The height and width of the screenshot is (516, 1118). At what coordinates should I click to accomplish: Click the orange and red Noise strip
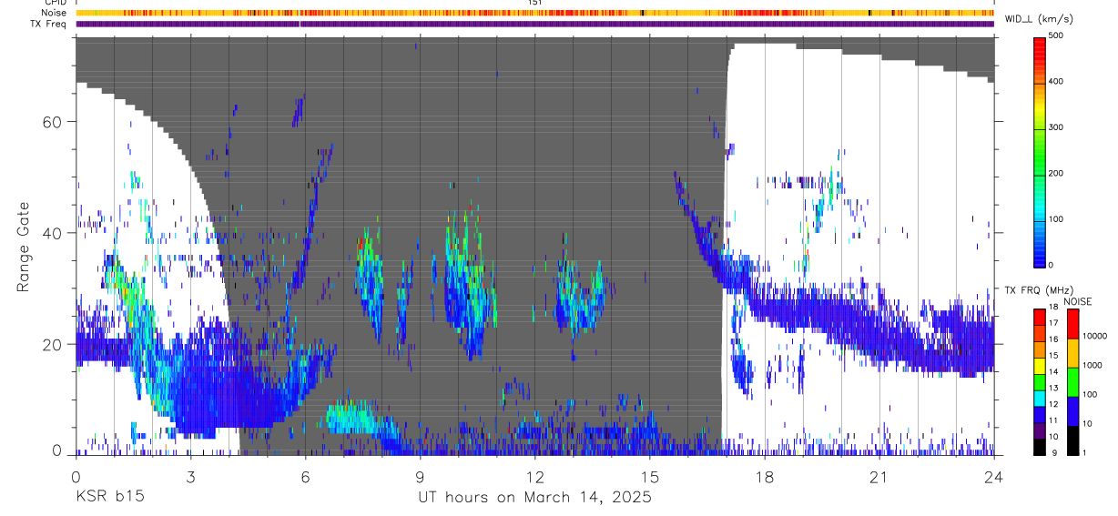click(x=534, y=13)
